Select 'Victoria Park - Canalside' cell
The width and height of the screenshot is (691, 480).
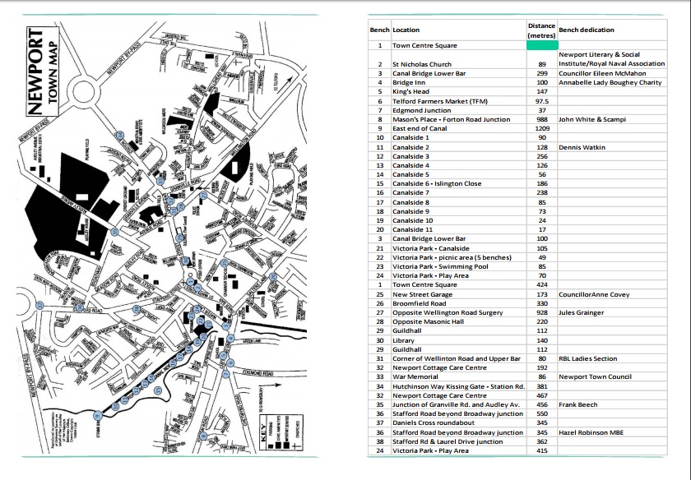[x=459, y=248]
